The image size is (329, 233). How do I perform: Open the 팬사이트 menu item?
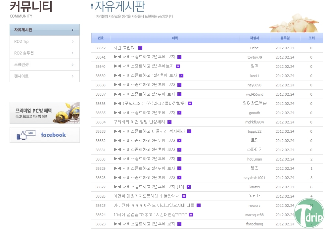coord(45,76)
